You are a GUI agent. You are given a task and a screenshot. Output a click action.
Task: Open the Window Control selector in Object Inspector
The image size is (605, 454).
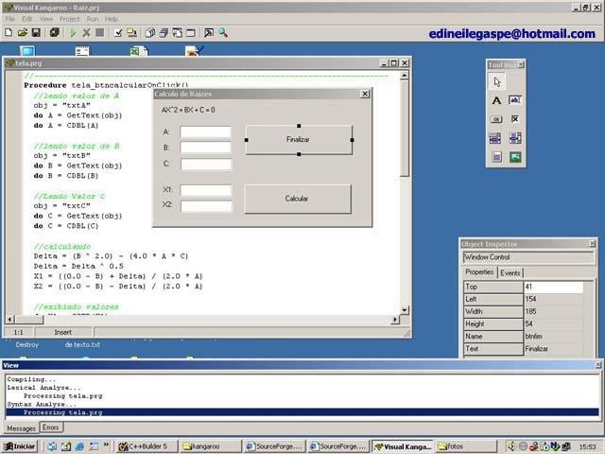click(527, 257)
